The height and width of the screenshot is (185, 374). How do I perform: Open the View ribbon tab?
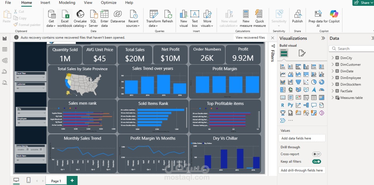(88, 3)
